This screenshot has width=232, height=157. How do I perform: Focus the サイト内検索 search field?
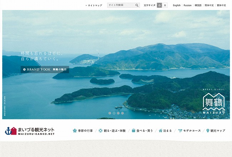tap(121, 5)
